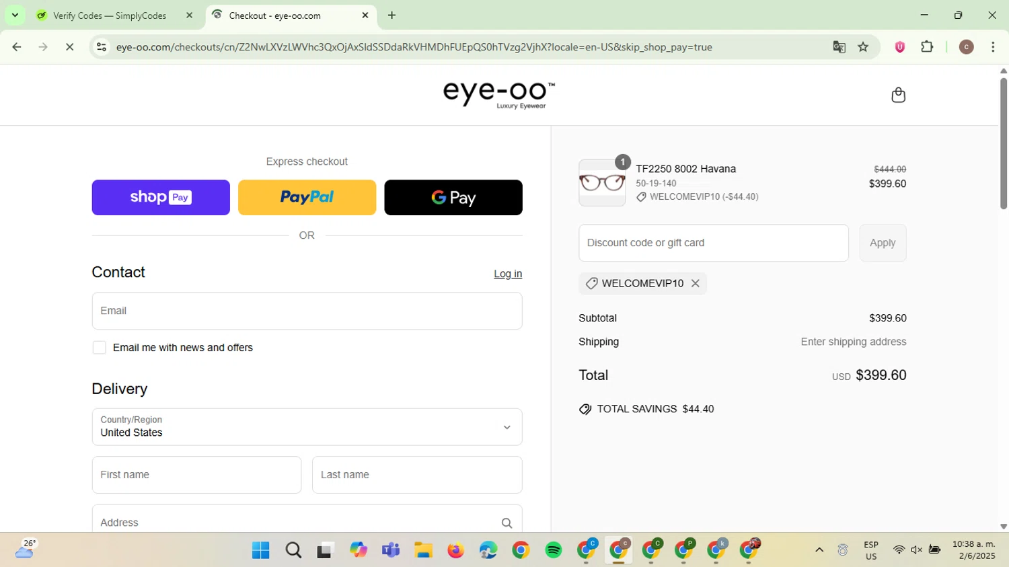Click the eye-oo logo
The image size is (1009, 567).
tap(499, 95)
